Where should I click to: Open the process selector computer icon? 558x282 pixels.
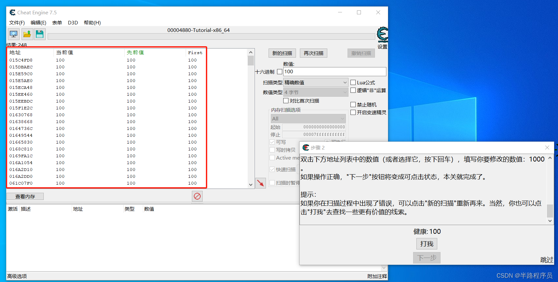point(14,34)
